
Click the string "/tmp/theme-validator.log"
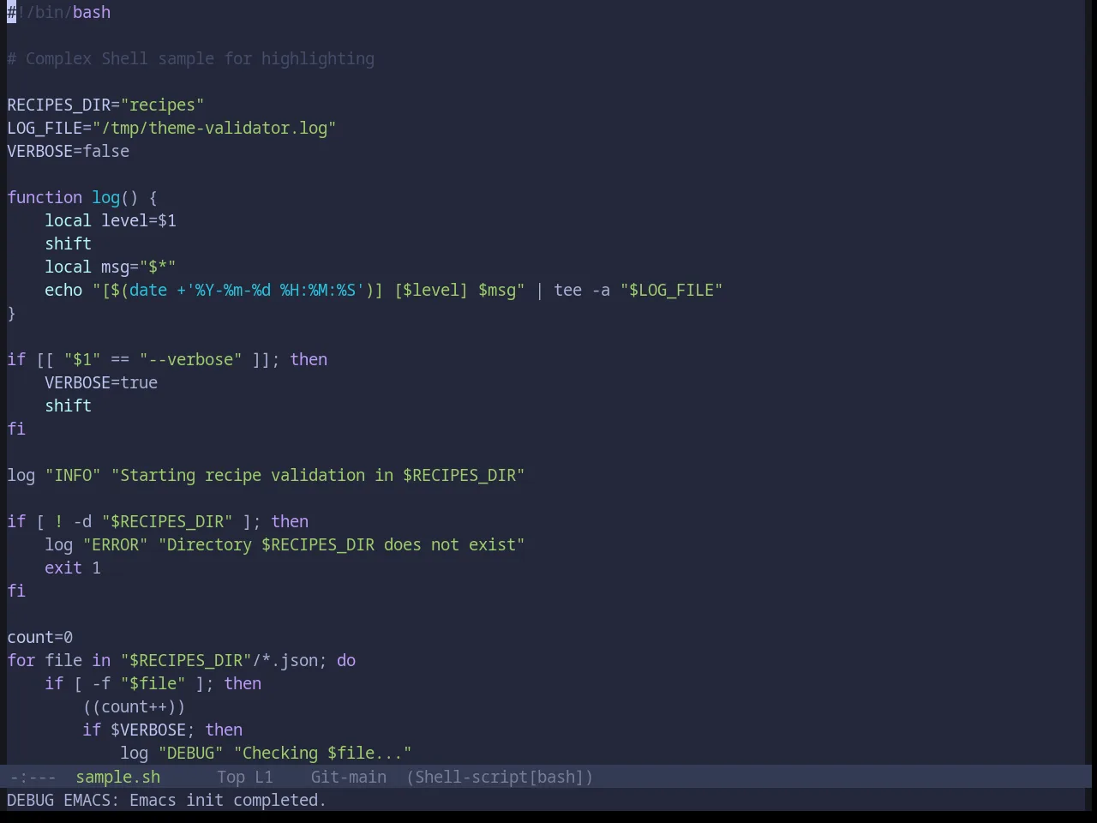pyautogui.click(x=214, y=128)
